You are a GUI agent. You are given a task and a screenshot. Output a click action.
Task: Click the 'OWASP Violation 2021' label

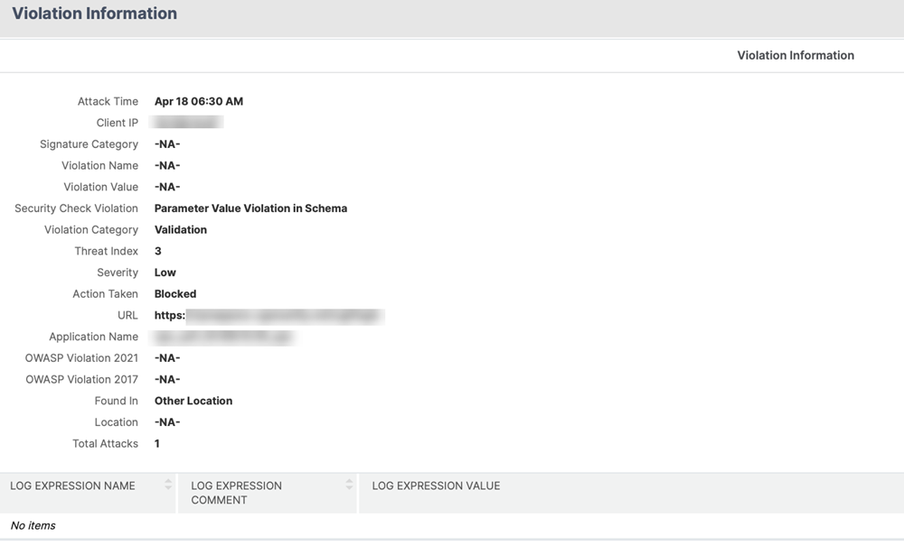pos(81,358)
